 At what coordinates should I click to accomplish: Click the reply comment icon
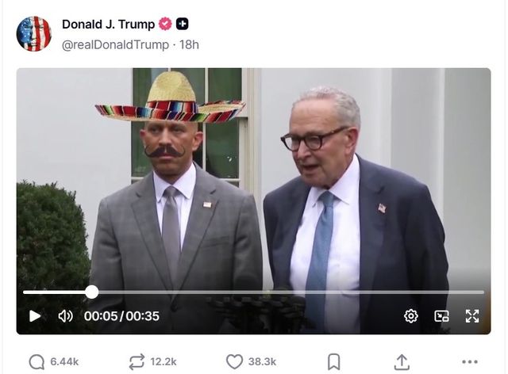coord(37,361)
